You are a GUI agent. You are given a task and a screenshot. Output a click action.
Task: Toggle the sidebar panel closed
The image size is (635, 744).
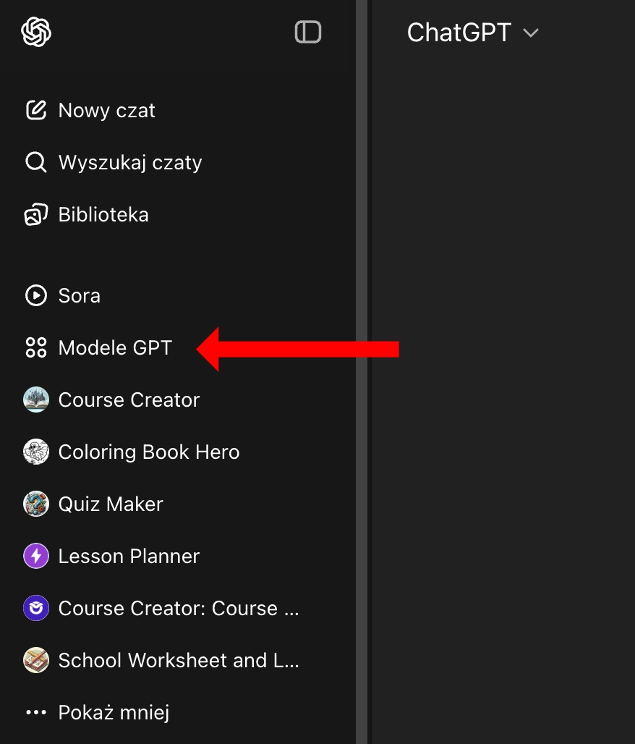pyautogui.click(x=308, y=32)
